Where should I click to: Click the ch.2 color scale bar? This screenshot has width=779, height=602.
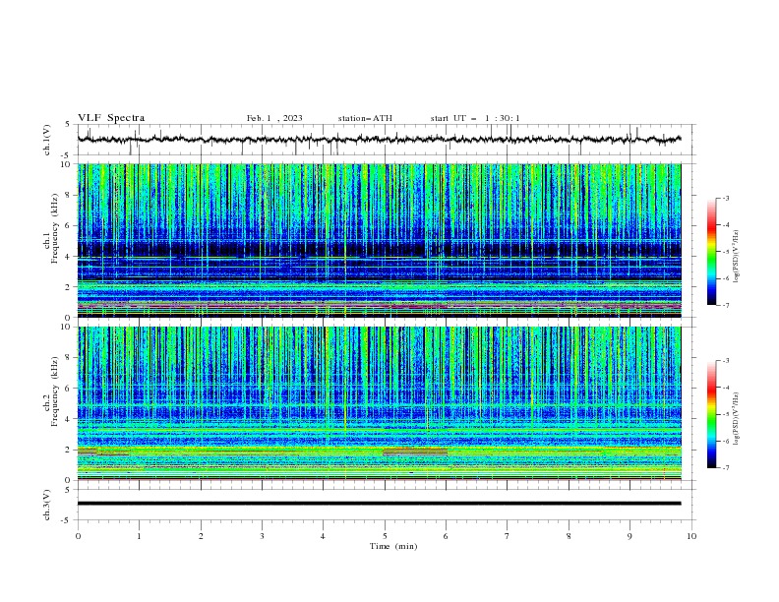711,414
